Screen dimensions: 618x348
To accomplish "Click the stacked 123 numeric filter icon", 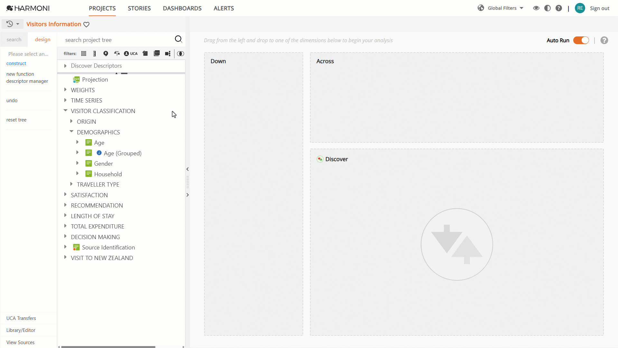I will [157, 53].
